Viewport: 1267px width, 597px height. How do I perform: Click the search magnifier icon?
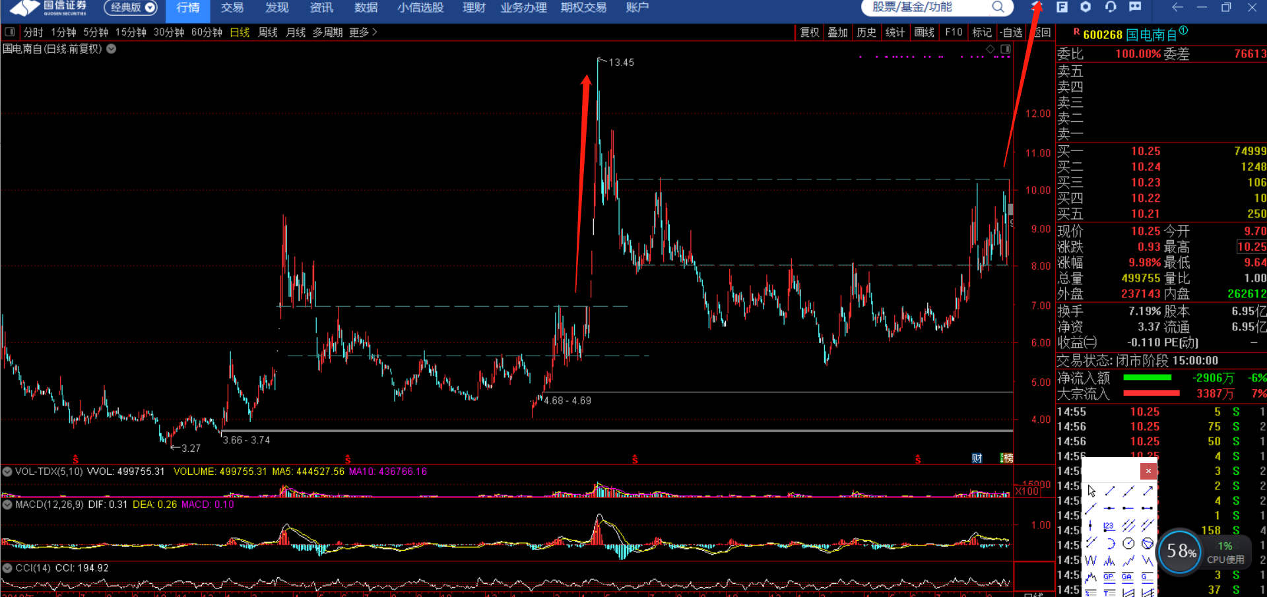(998, 7)
